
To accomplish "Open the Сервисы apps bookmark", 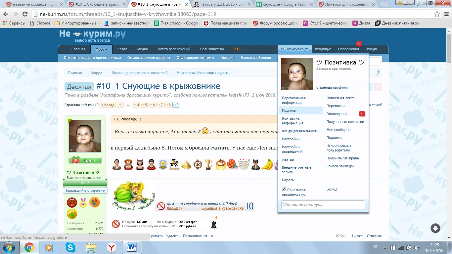I will coord(14,23).
